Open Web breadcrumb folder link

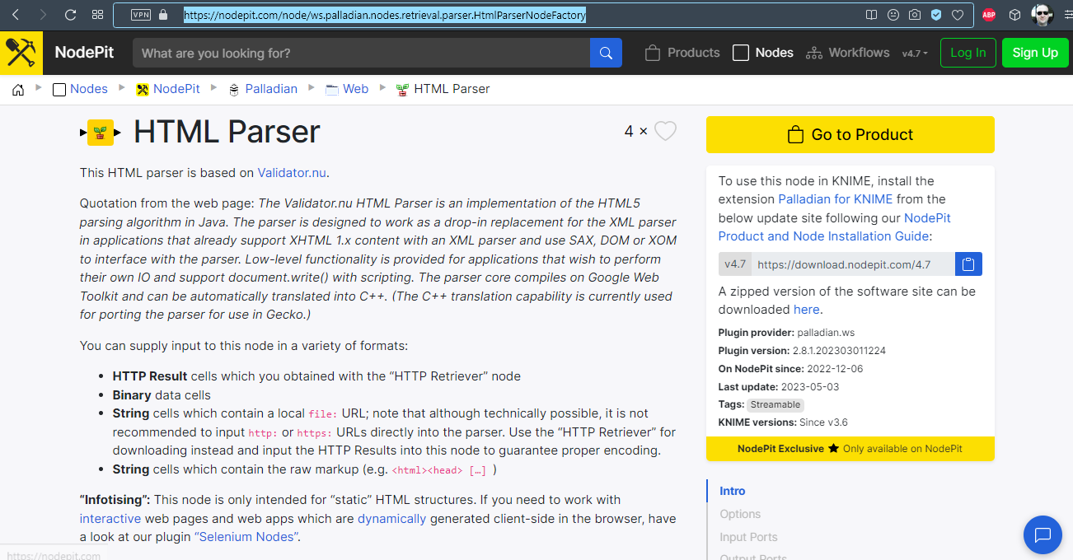347,89
